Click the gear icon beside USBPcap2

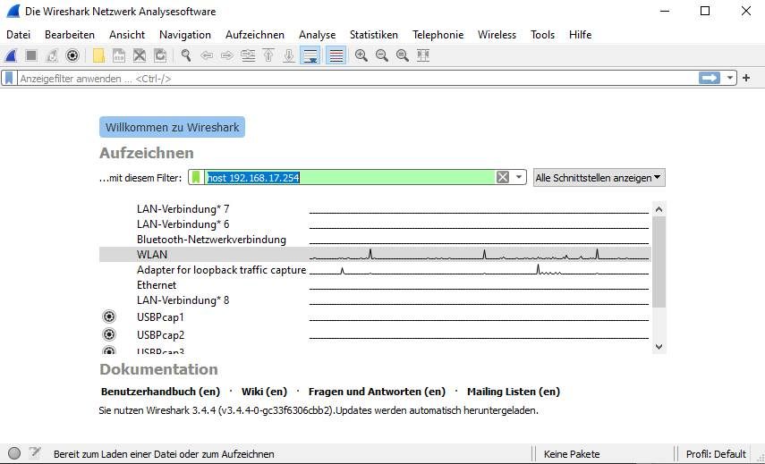pos(109,334)
